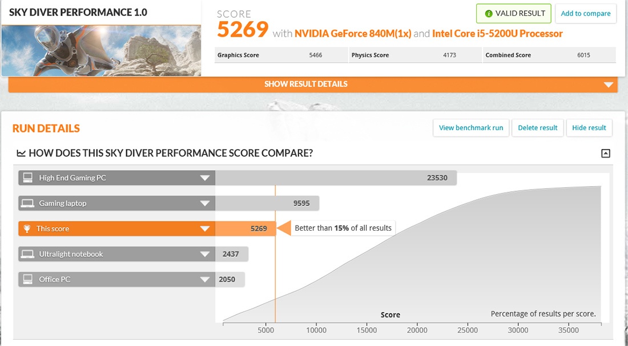Expand the Office PC dropdown arrow
Screen dimensions: 628x346
204,280
